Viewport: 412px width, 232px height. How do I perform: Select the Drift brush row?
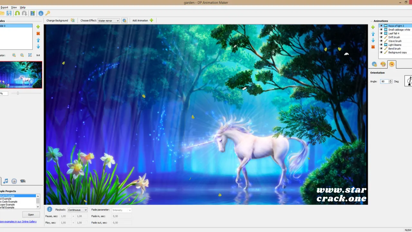(396, 37)
